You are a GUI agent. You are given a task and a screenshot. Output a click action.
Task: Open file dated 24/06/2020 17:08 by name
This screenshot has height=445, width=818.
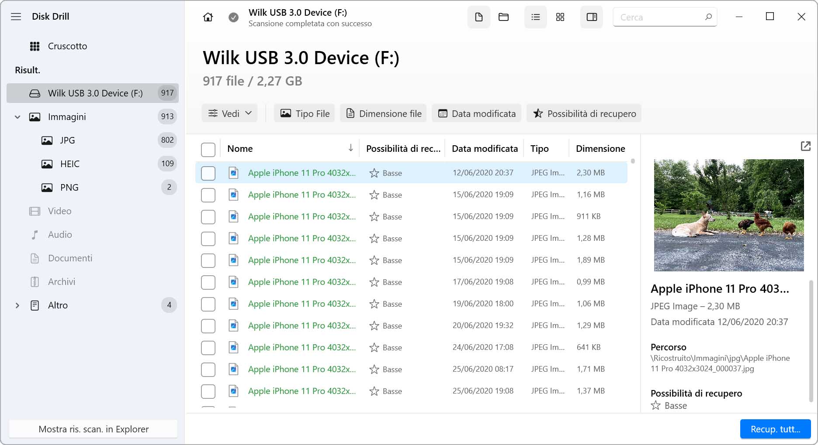(302, 348)
